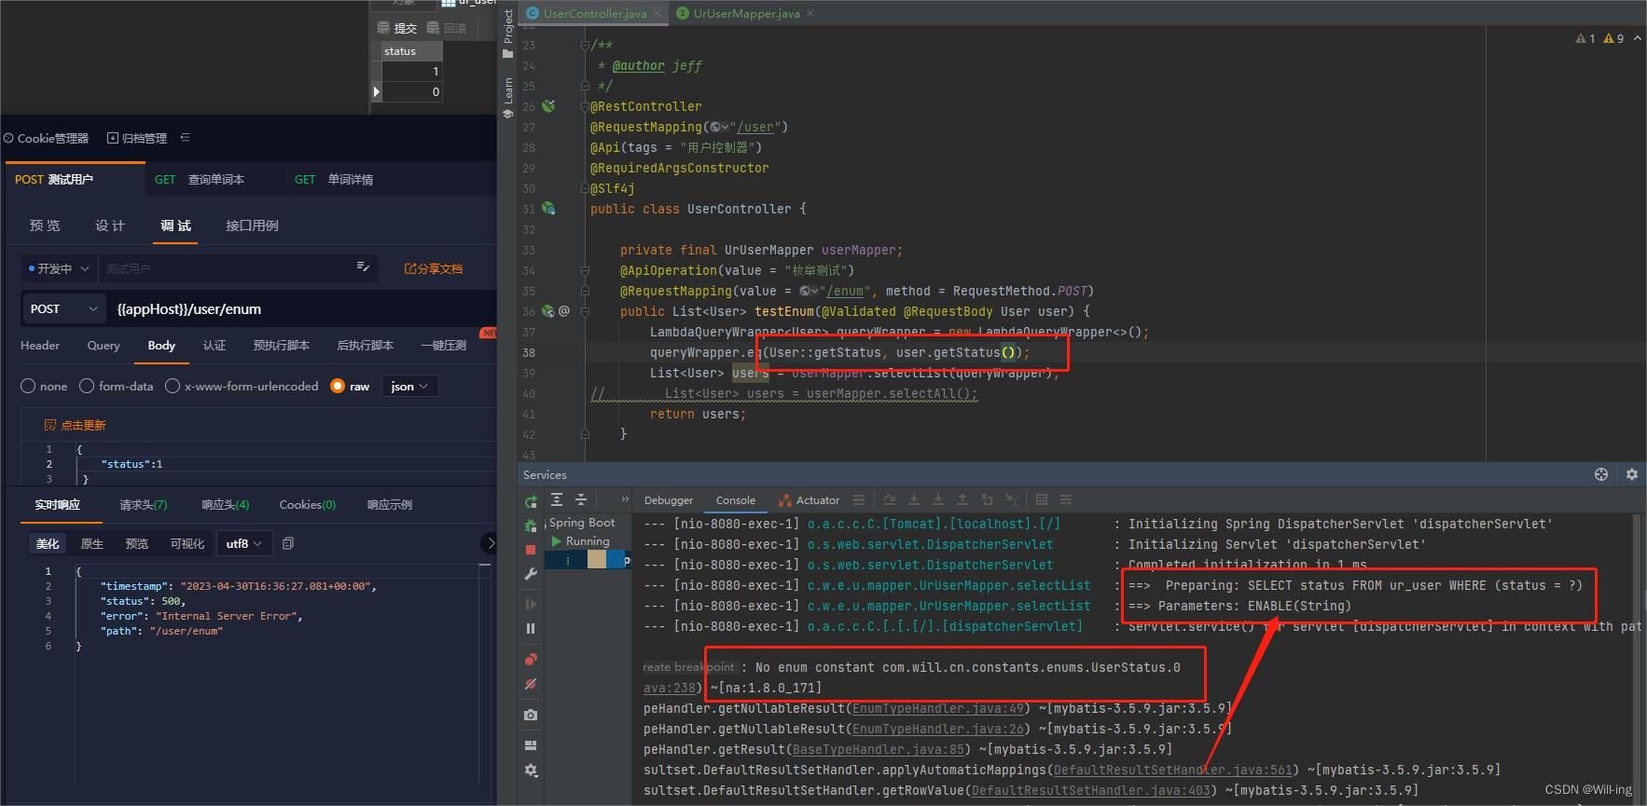Screen dimensions: 1647x806
Task: Open 归档管理 archive management
Action: pos(137,138)
